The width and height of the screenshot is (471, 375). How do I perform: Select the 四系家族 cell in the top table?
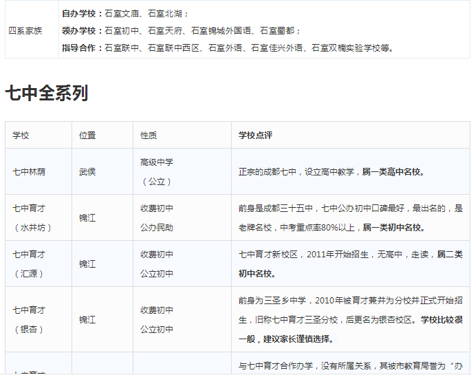(25, 31)
